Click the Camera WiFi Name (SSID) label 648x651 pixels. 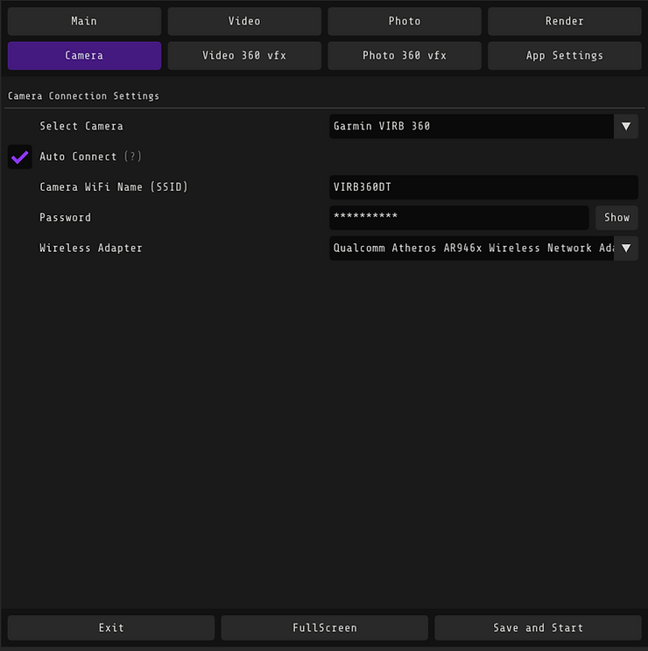(x=114, y=187)
